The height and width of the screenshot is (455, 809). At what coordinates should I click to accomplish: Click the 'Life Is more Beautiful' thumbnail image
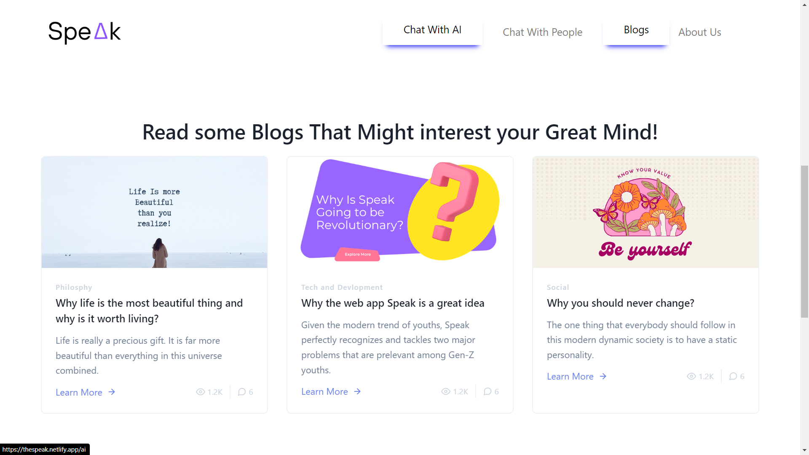(155, 212)
